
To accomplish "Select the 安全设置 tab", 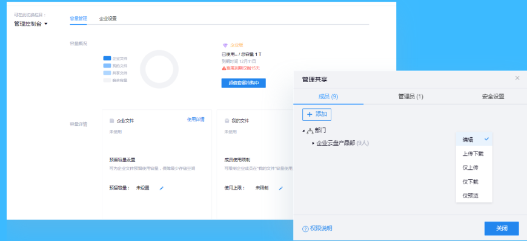I will tap(493, 97).
